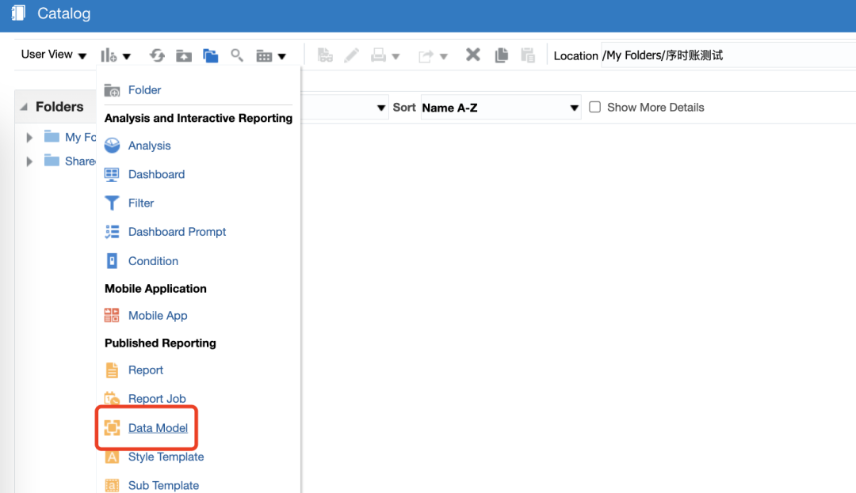Screen dimensions: 856x493
Task: Click the Search magnifier icon
Action: 237,55
